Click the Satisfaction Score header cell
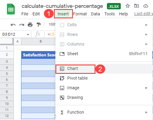The height and width of the screenshot is (120, 153). point(38,55)
